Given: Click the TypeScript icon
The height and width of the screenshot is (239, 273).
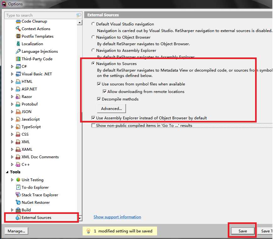Looking at the screenshot, I should click(18, 127).
